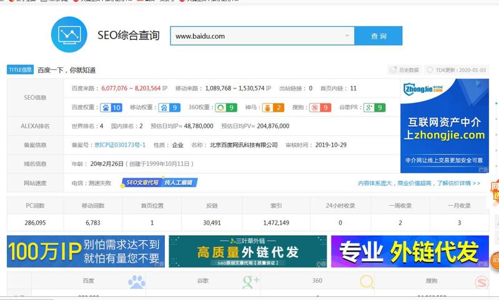Viewport: 499px width, 300px height.
Task: Click 预估日均PV value 204,876,000
Action: 273,126
